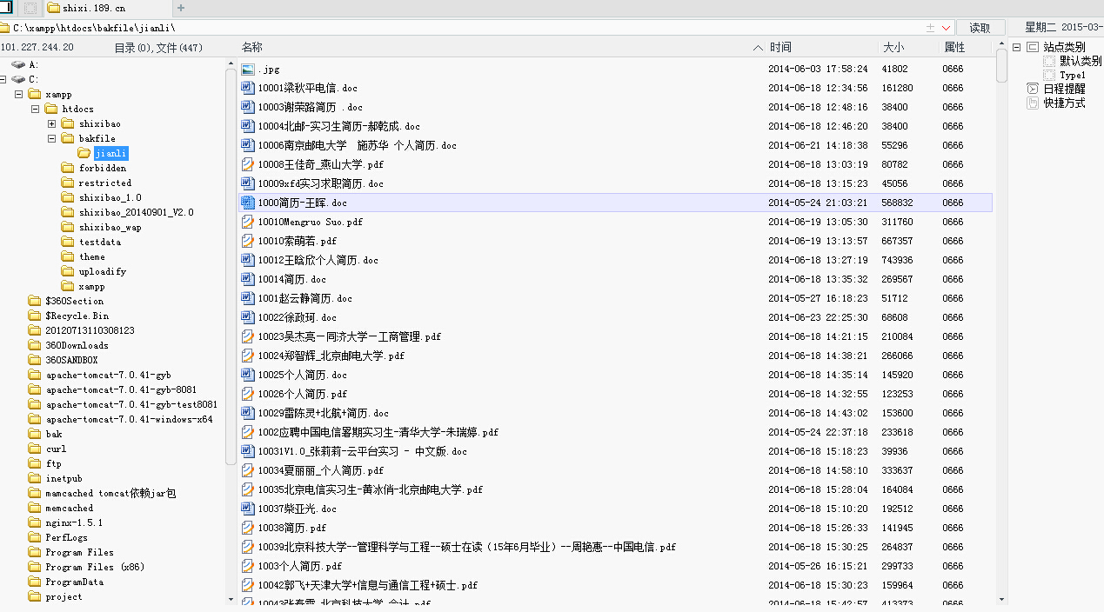Image resolution: width=1104 pixels, height=612 pixels.
Task: Click the shixibao_wap folder icon
Action: (x=68, y=227)
